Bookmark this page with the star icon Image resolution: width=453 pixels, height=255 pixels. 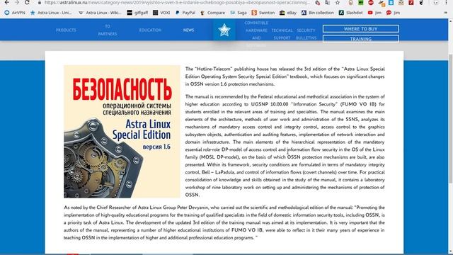pos(338,3)
